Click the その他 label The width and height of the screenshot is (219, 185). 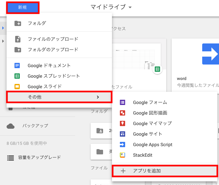pos(35,97)
